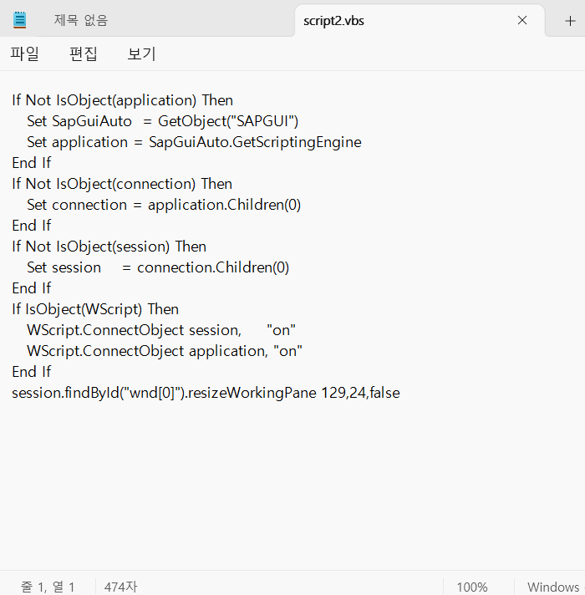Click the '474자' character count
This screenshot has height=595, width=585.
pos(120,587)
